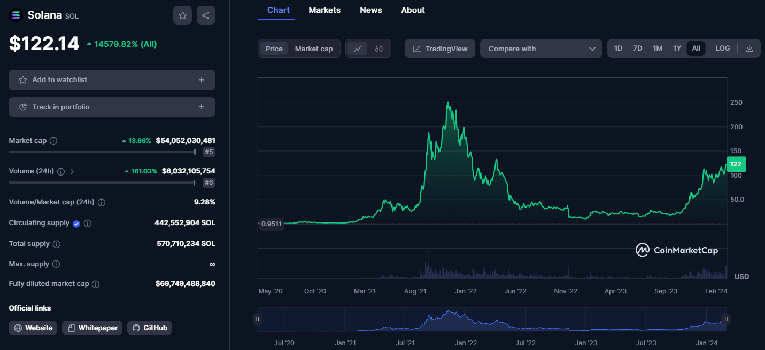Screen dimensions: 765x350
Task: Click the $54,052,030,481 market cap value
Action: pyautogui.click(x=186, y=141)
